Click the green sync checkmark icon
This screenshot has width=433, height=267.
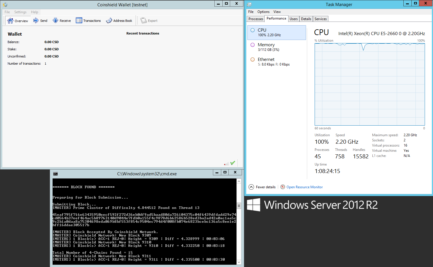coord(233,163)
